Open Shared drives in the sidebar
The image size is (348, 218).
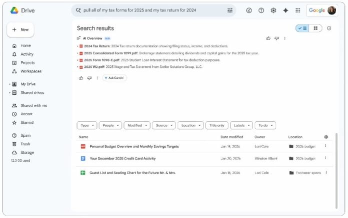point(32,93)
